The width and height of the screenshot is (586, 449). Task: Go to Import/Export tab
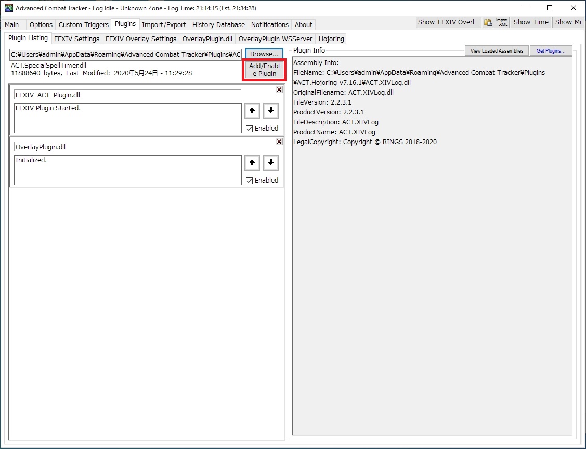click(164, 24)
